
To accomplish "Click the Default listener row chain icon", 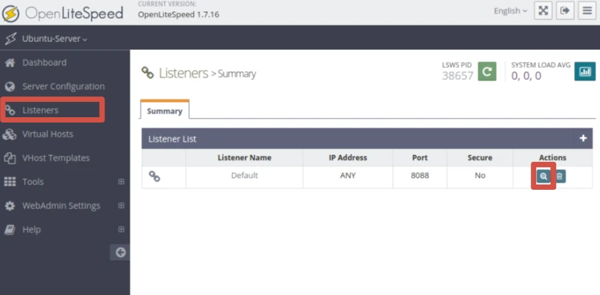I will point(154,176).
